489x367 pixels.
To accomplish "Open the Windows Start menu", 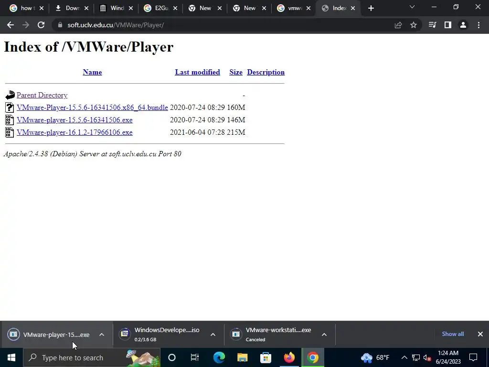I will click(11, 357).
